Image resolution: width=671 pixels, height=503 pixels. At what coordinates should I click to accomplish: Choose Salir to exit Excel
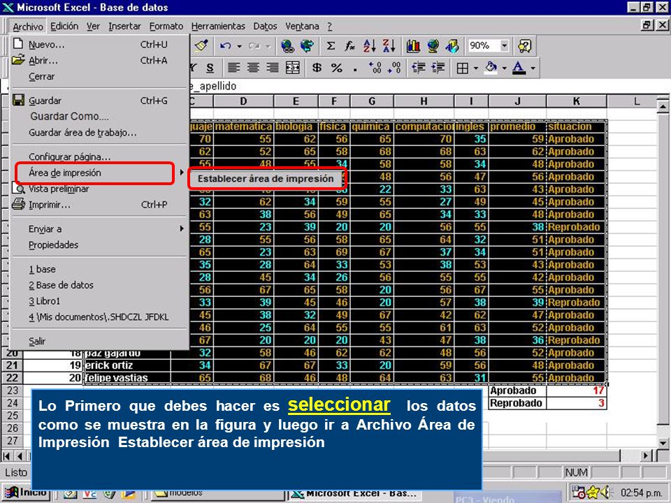pos(99,341)
